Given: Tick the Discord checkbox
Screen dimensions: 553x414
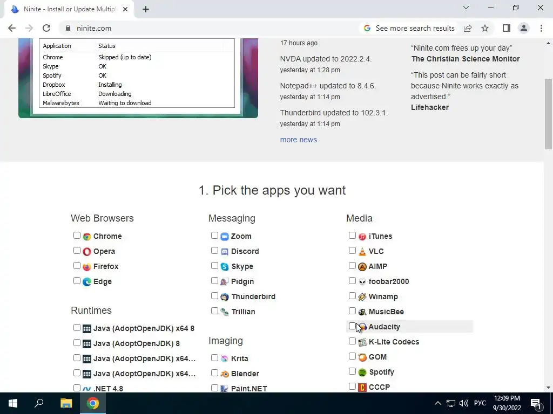Looking at the screenshot, I should click(x=214, y=251).
